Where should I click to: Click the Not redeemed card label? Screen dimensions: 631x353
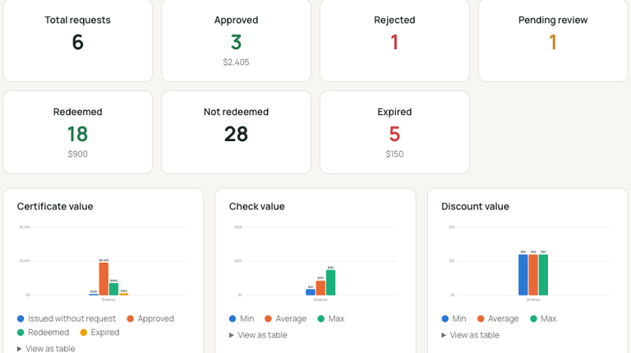(x=237, y=112)
